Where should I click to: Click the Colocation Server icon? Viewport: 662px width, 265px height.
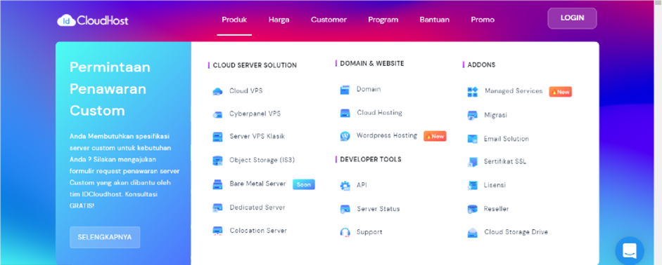click(x=217, y=231)
